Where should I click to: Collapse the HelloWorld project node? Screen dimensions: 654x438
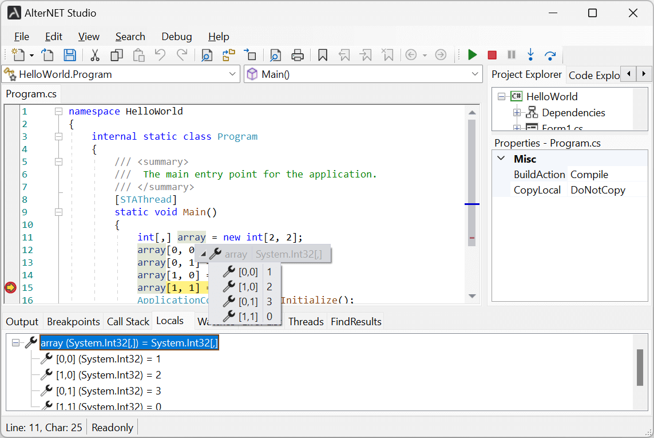point(501,96)
